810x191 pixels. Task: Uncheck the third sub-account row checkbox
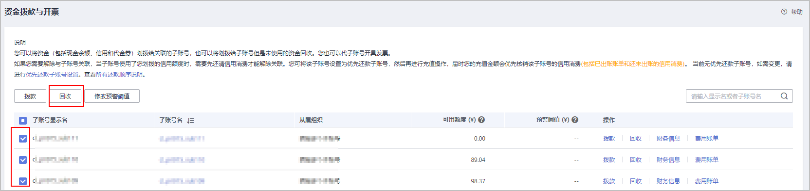(23, 181)
